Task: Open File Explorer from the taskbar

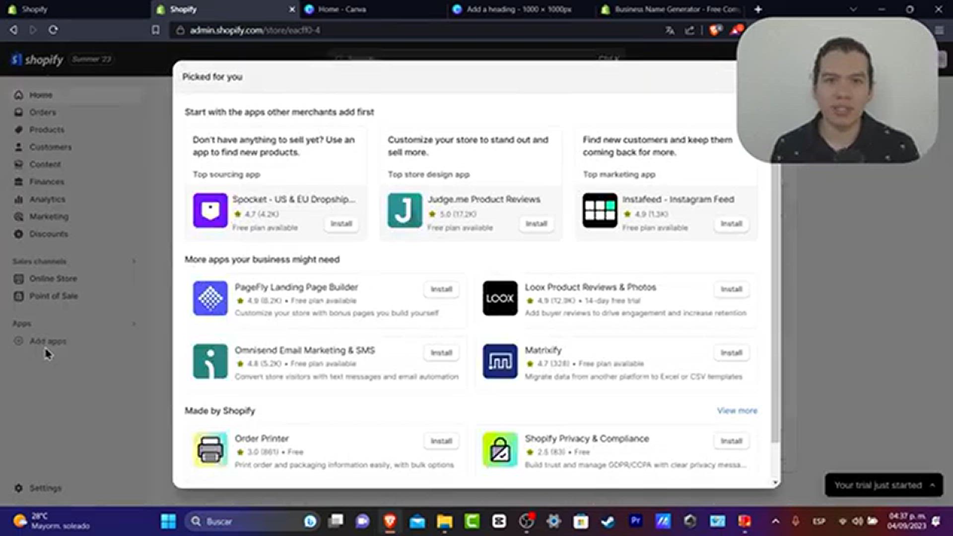Action: click(x=445, y=521)
